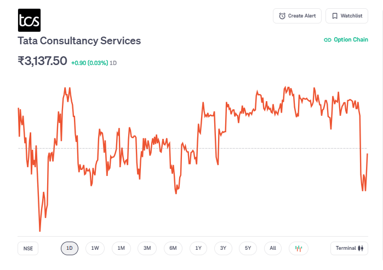Select the 5Y time range
The width and height of the screenshot is (383, 270).
click(x=248, y=248)
